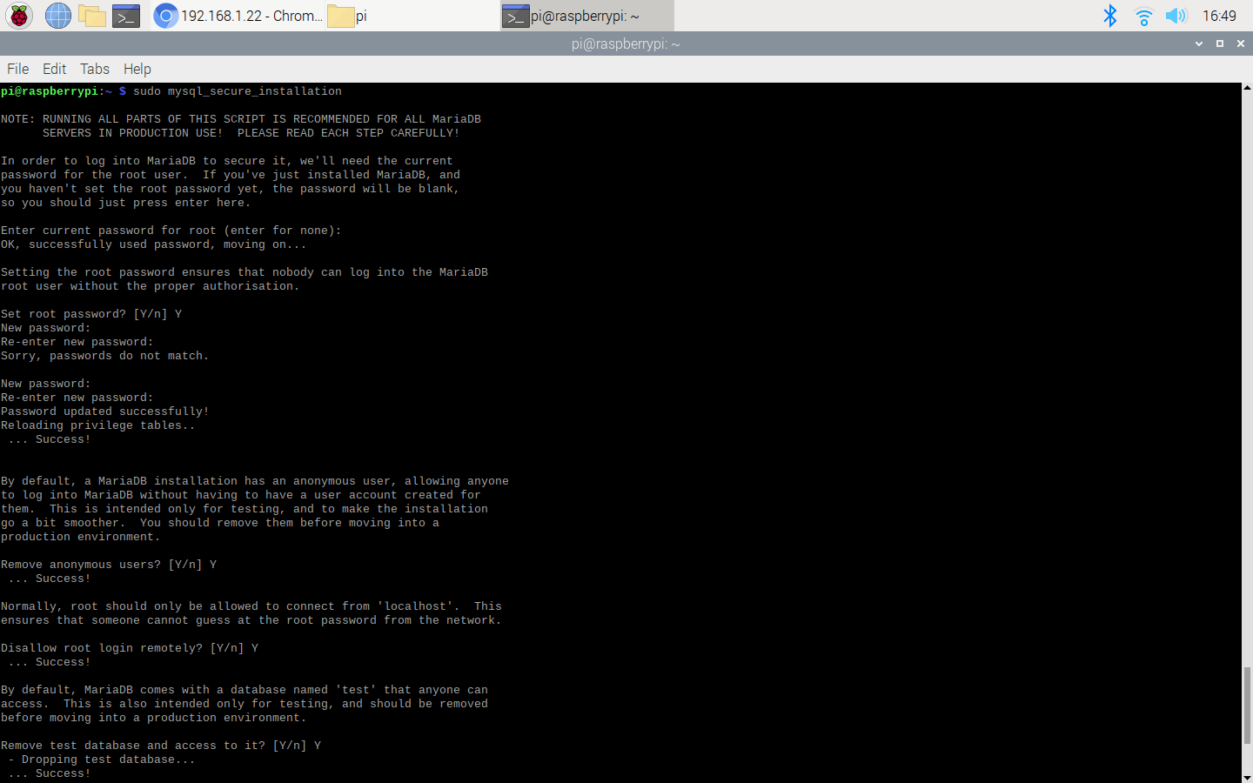Open the File menu
Image resolution: width=1253 pixels, height=783 pixels.
point(18,69)
